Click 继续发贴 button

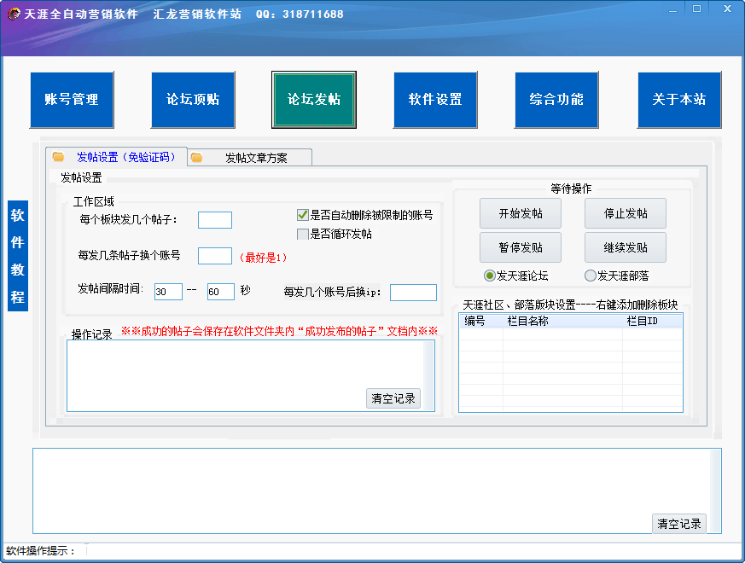click(626, 247)
